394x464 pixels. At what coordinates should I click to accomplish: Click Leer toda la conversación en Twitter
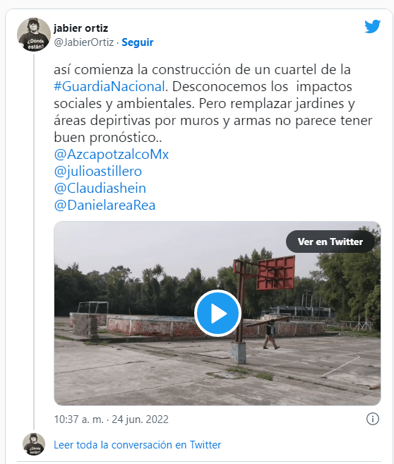137,445
